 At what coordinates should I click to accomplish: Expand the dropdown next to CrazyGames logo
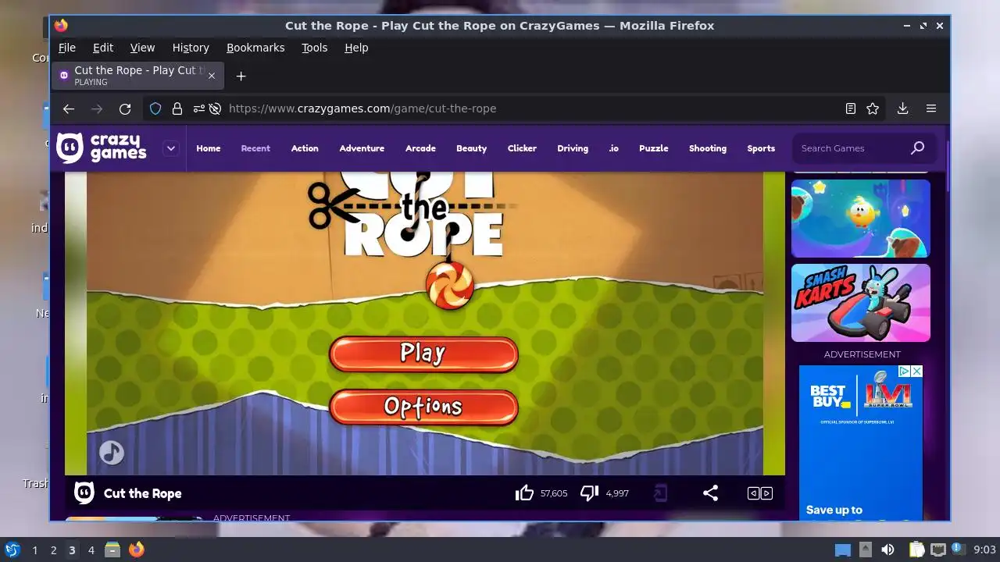(171, 148)
